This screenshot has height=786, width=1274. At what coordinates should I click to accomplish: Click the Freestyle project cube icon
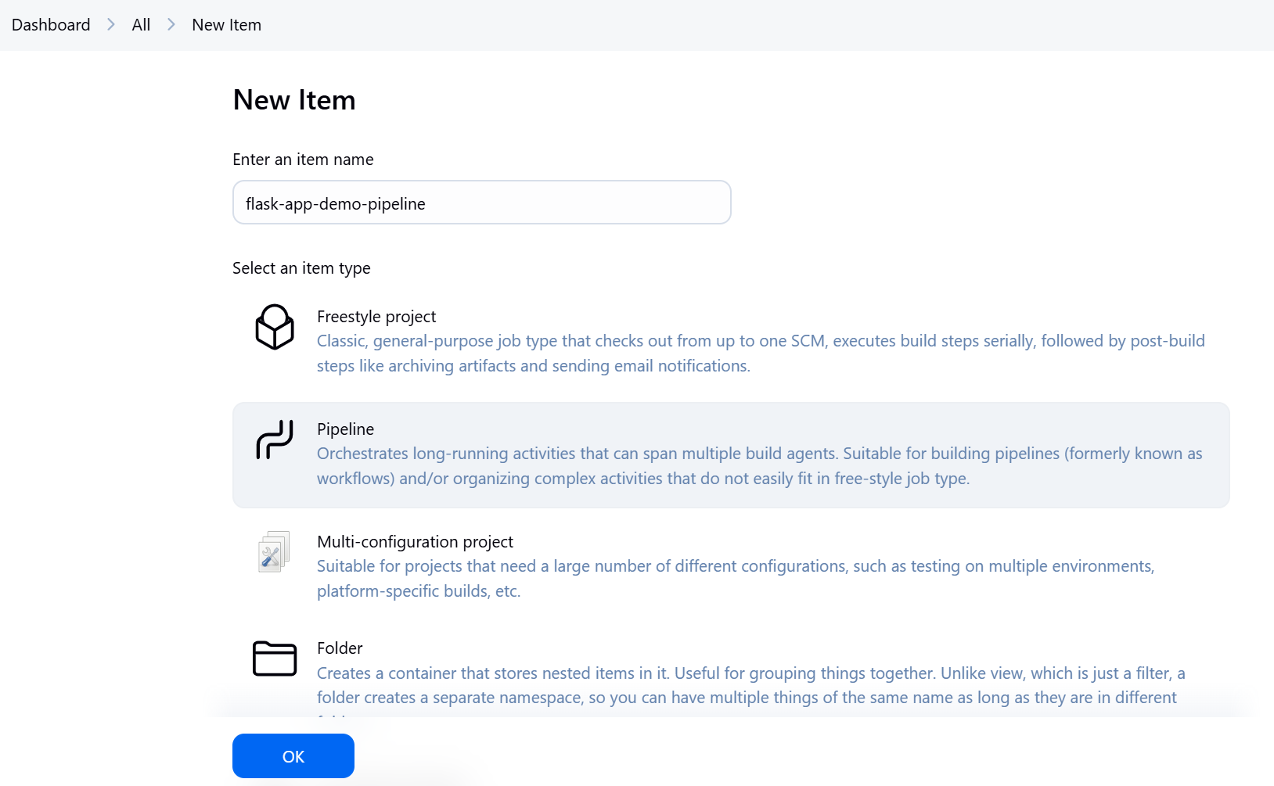point(275,327)
